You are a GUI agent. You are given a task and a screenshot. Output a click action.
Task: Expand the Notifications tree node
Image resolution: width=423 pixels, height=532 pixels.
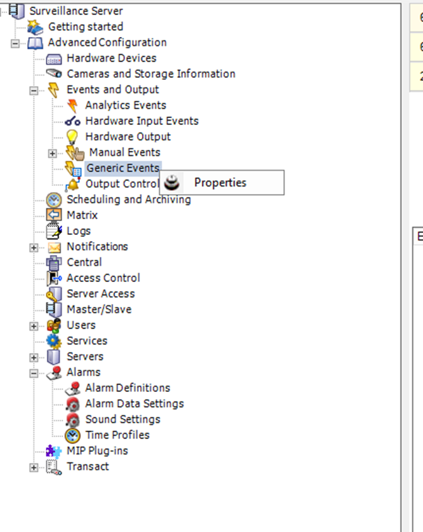tap(34, 247)
